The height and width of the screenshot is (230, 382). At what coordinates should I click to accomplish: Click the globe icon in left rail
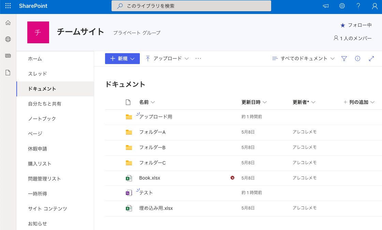[x=8, y=39]
